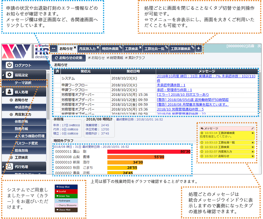Hide the menu with the ↔ button
The image size is (263, 219).
pyautogui.click(x=54, y=49)
